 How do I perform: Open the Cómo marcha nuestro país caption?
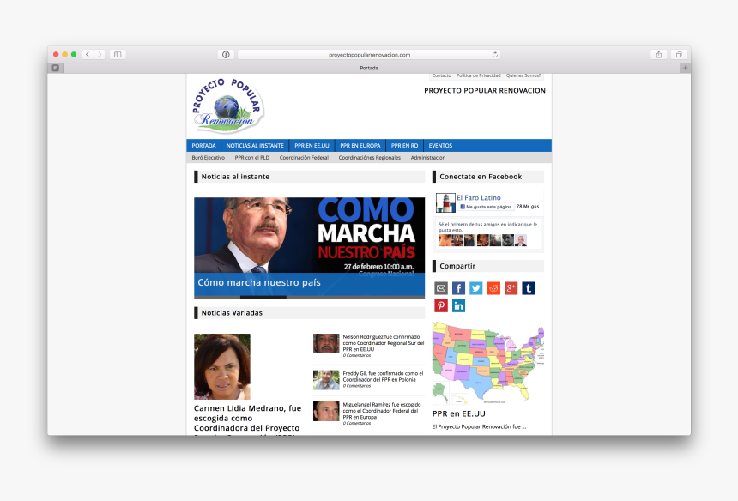point(259,282)
